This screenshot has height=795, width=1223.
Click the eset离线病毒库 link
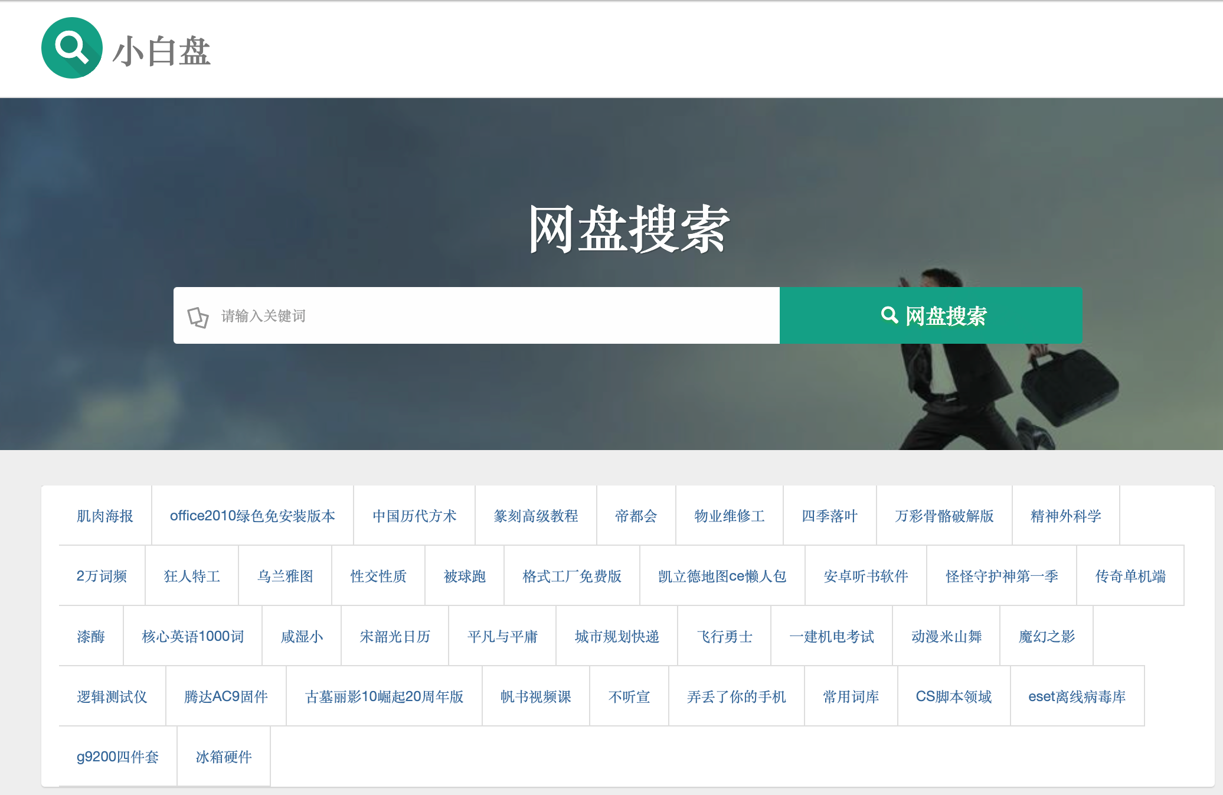[x=1077, y=696]
